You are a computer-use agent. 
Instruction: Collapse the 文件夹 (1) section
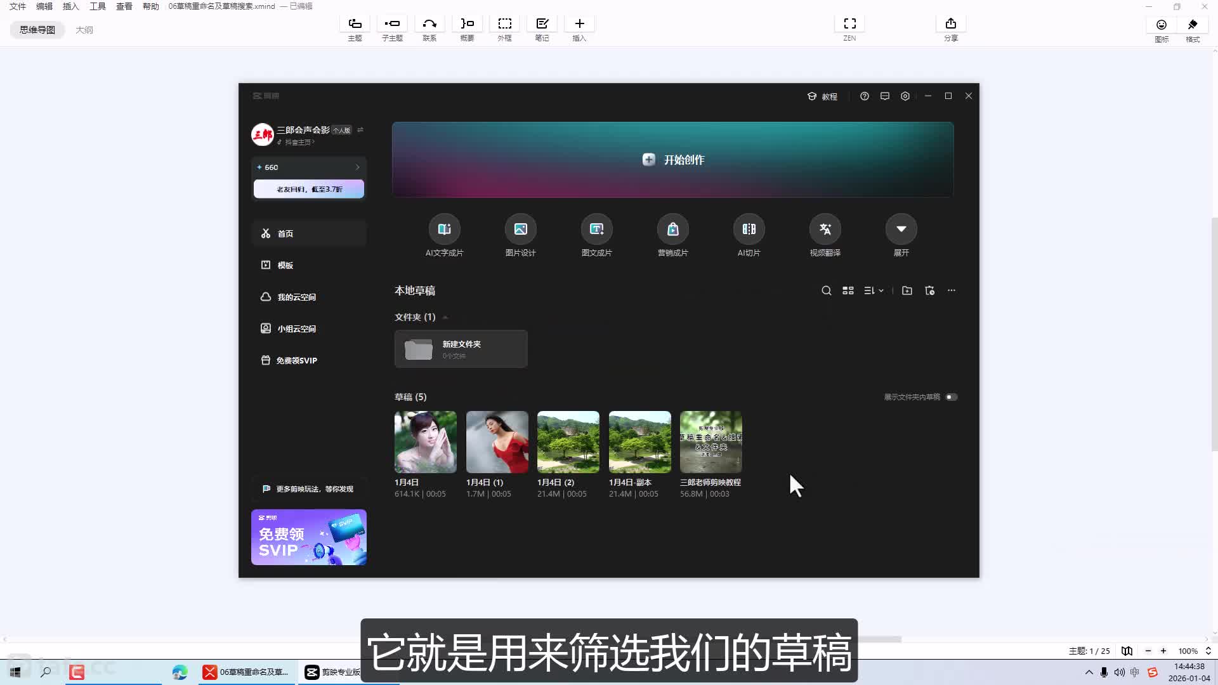click(445, 317)
